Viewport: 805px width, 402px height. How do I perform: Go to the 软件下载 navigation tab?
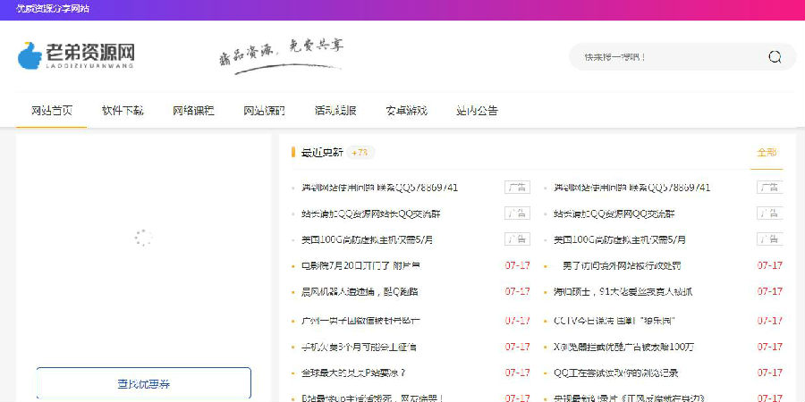[x=123, y=111]
